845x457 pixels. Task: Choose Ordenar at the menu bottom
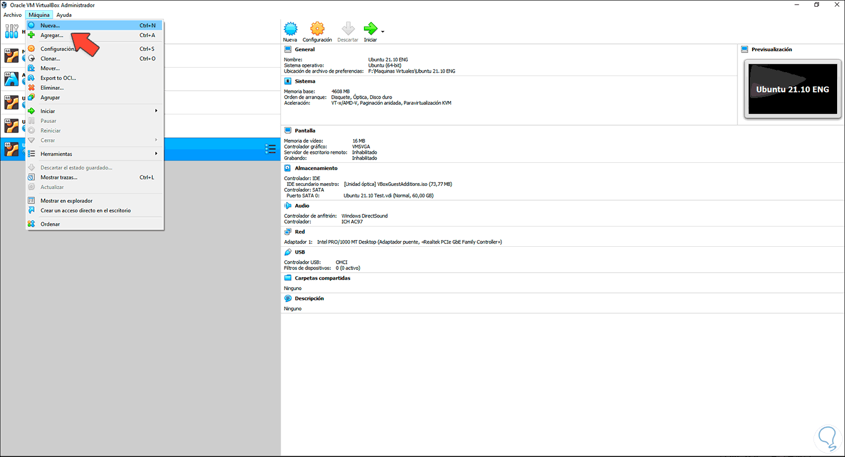95,224
